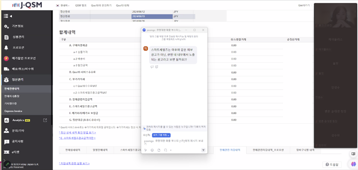Open 메가할인 프로모션 lightning icon
Image resolution: width=358 pixels, height=170 pixels.
[x=7, y=59]
